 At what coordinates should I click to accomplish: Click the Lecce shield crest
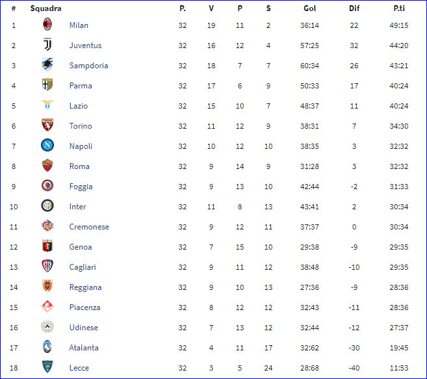pos(47,367)
